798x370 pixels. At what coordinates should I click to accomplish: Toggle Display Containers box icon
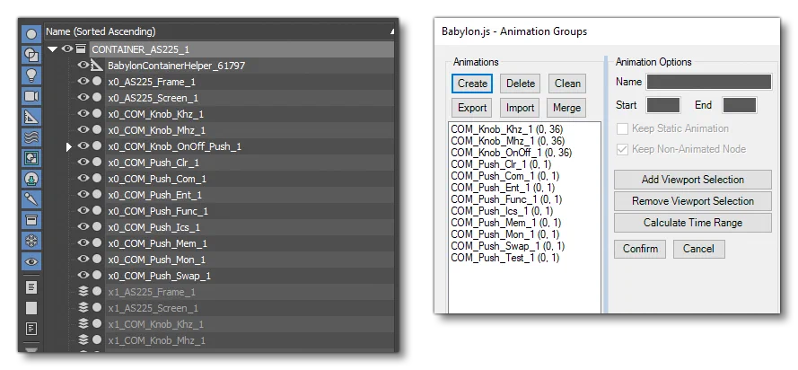tap(31, 220)
